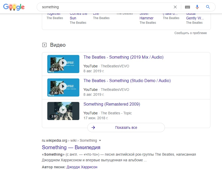Open the on-screen keyboard icon
Viewport: 222px width, 175px height.
pyautogui.click(x=187, y=7)
